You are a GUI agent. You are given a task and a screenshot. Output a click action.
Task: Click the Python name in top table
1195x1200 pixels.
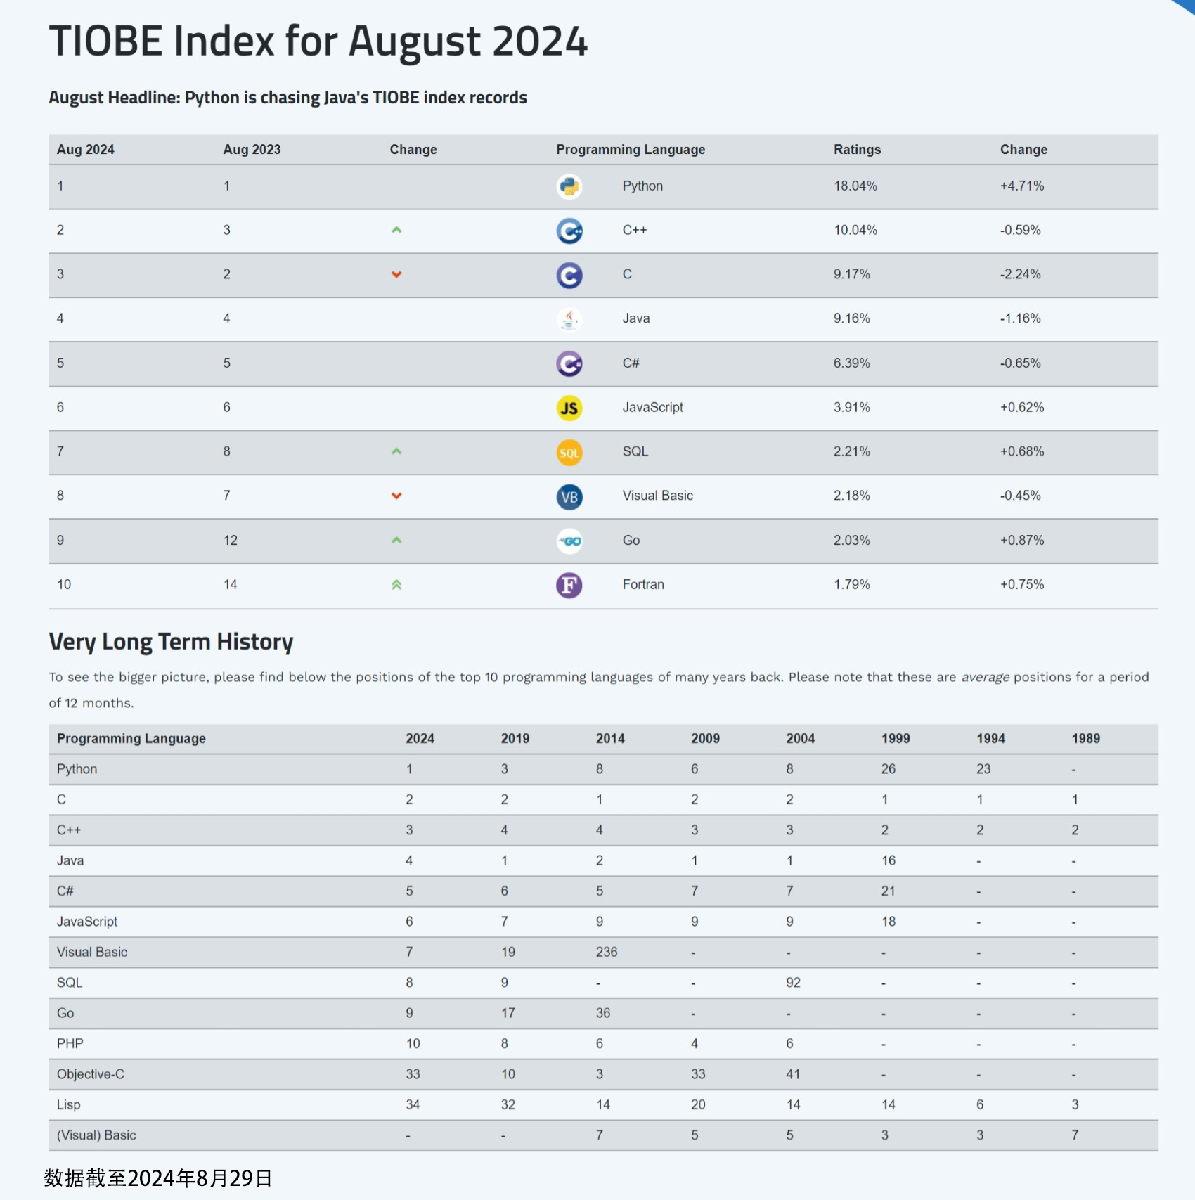coord(642,186)
